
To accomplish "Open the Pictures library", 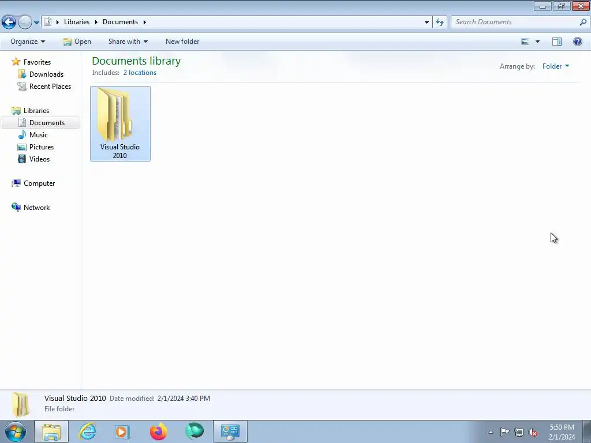I will (42, 147).
